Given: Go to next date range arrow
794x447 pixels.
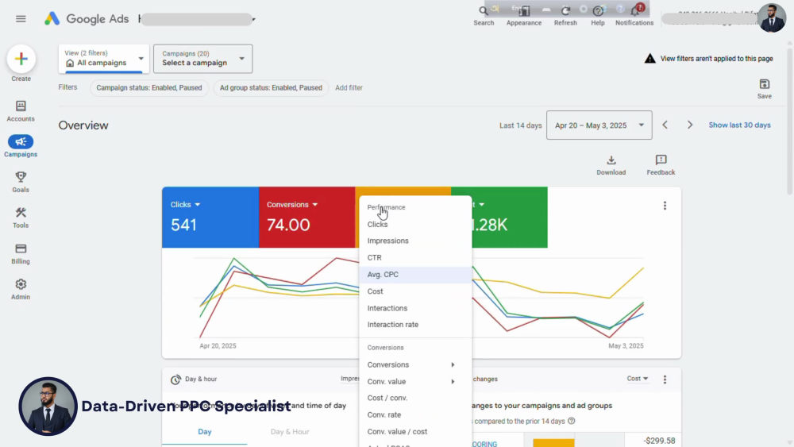Looking at the screenshot, I should (x=690, y=125).
